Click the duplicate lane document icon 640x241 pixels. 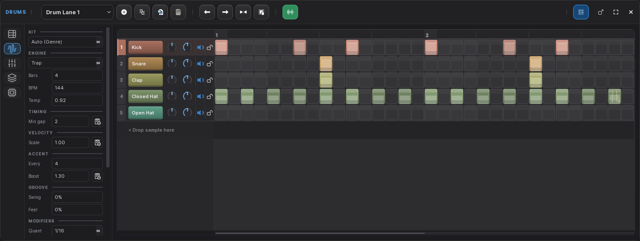pyautogui.click(x=160, y=12)
